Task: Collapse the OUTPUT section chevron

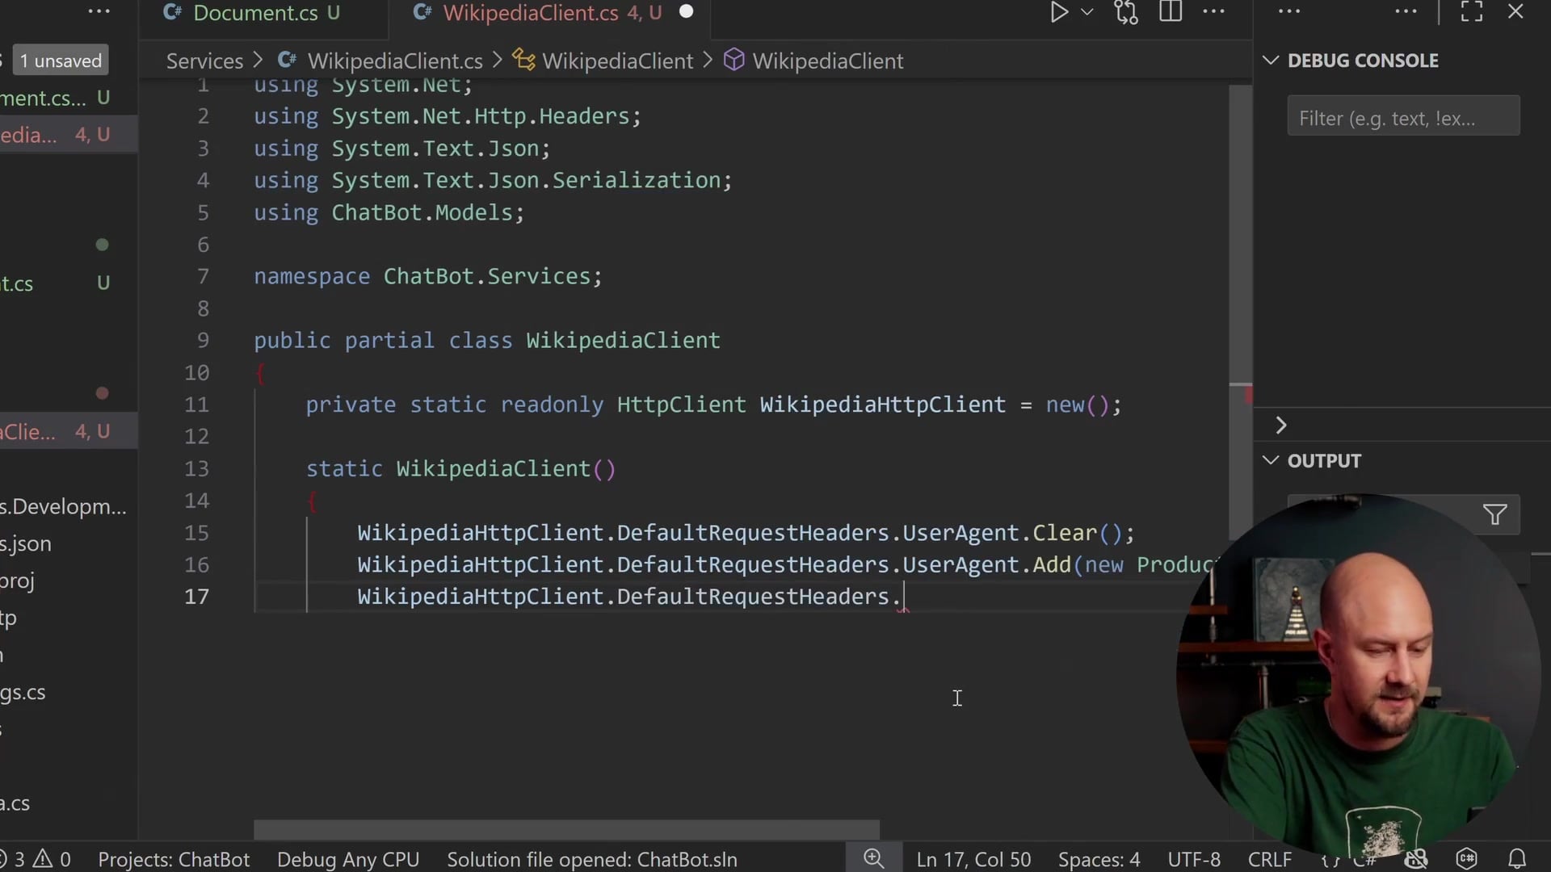Action: point(1270,460)
